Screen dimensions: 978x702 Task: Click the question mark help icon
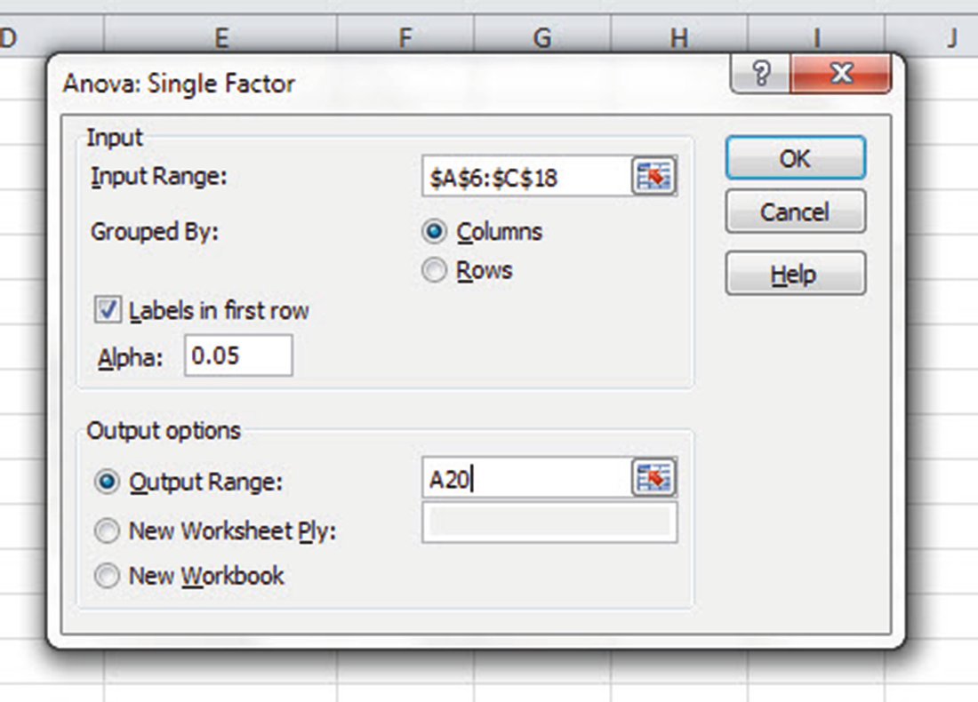761,74
